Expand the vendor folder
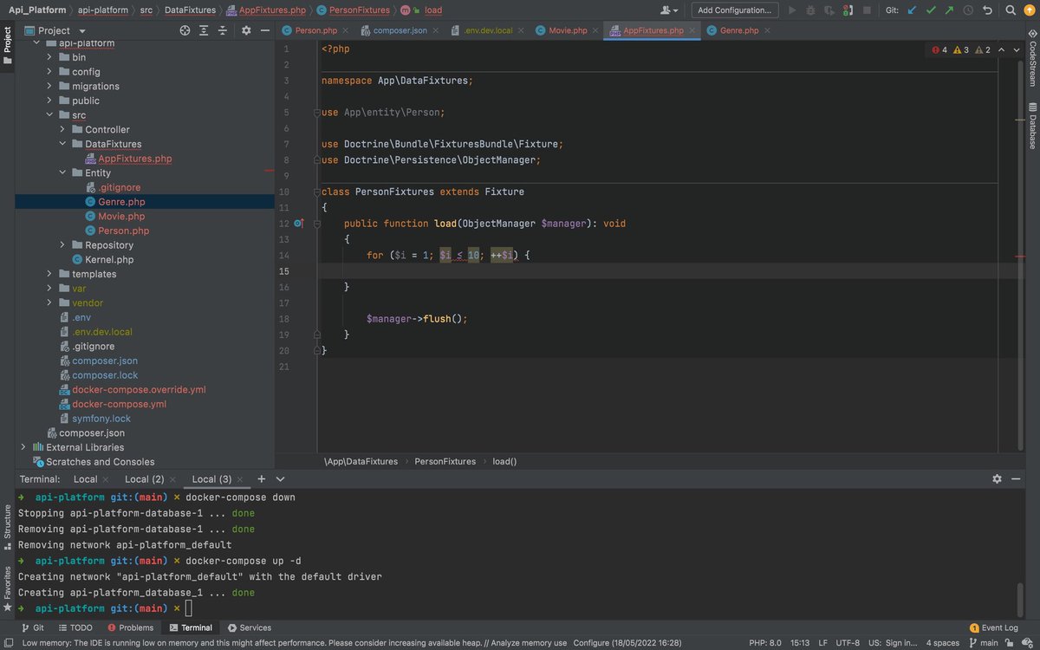The height and width of the screenshot is (650, 1040). point(49,303)
